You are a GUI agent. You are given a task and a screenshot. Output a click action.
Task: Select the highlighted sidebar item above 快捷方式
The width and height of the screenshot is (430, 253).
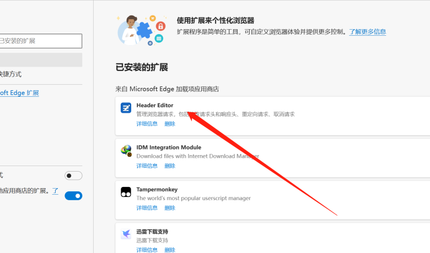[41, 60]
